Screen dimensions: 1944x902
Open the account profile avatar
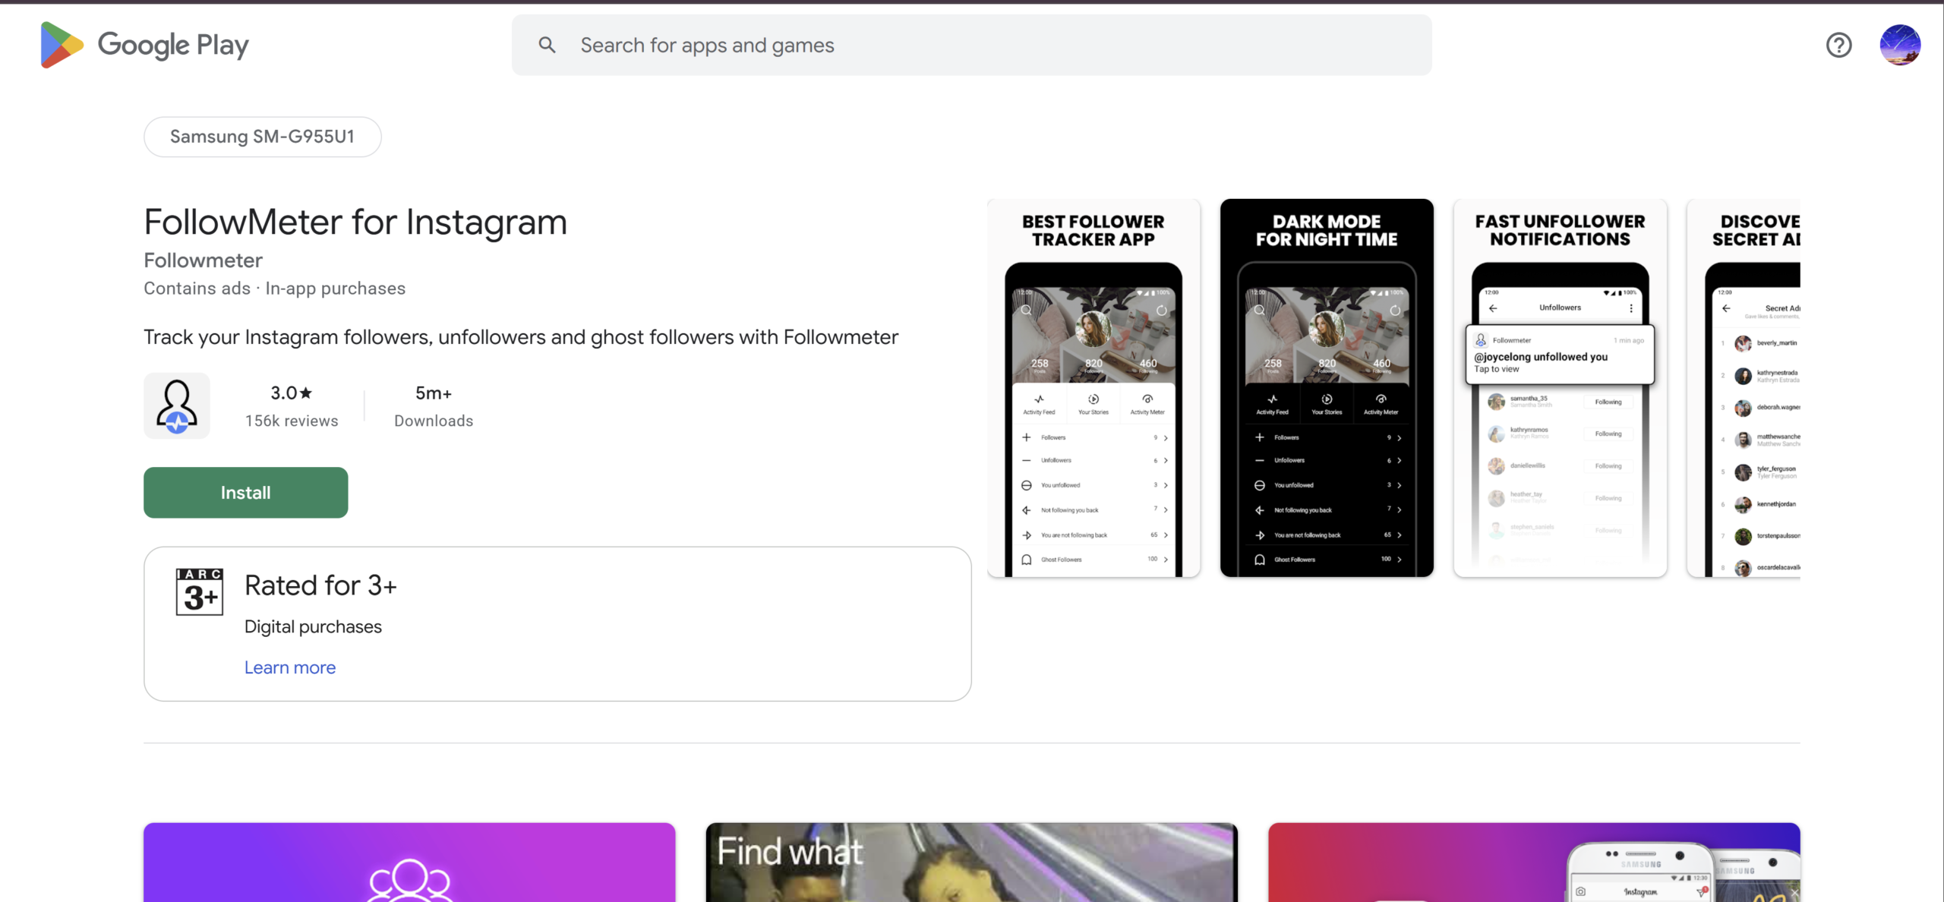pyautogui.click(x=1900, y=45)
